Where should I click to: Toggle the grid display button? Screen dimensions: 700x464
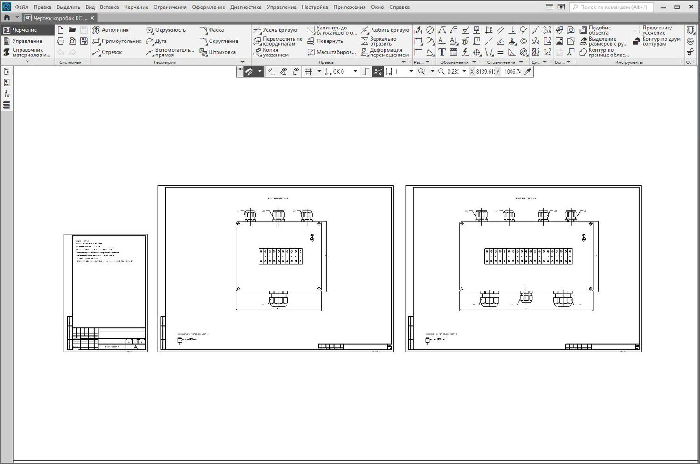[x=308, y=71]
